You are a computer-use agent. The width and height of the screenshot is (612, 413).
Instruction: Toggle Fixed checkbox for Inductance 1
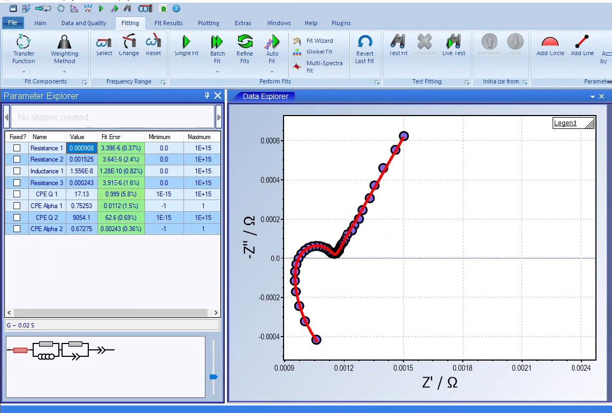pos(17,171)
